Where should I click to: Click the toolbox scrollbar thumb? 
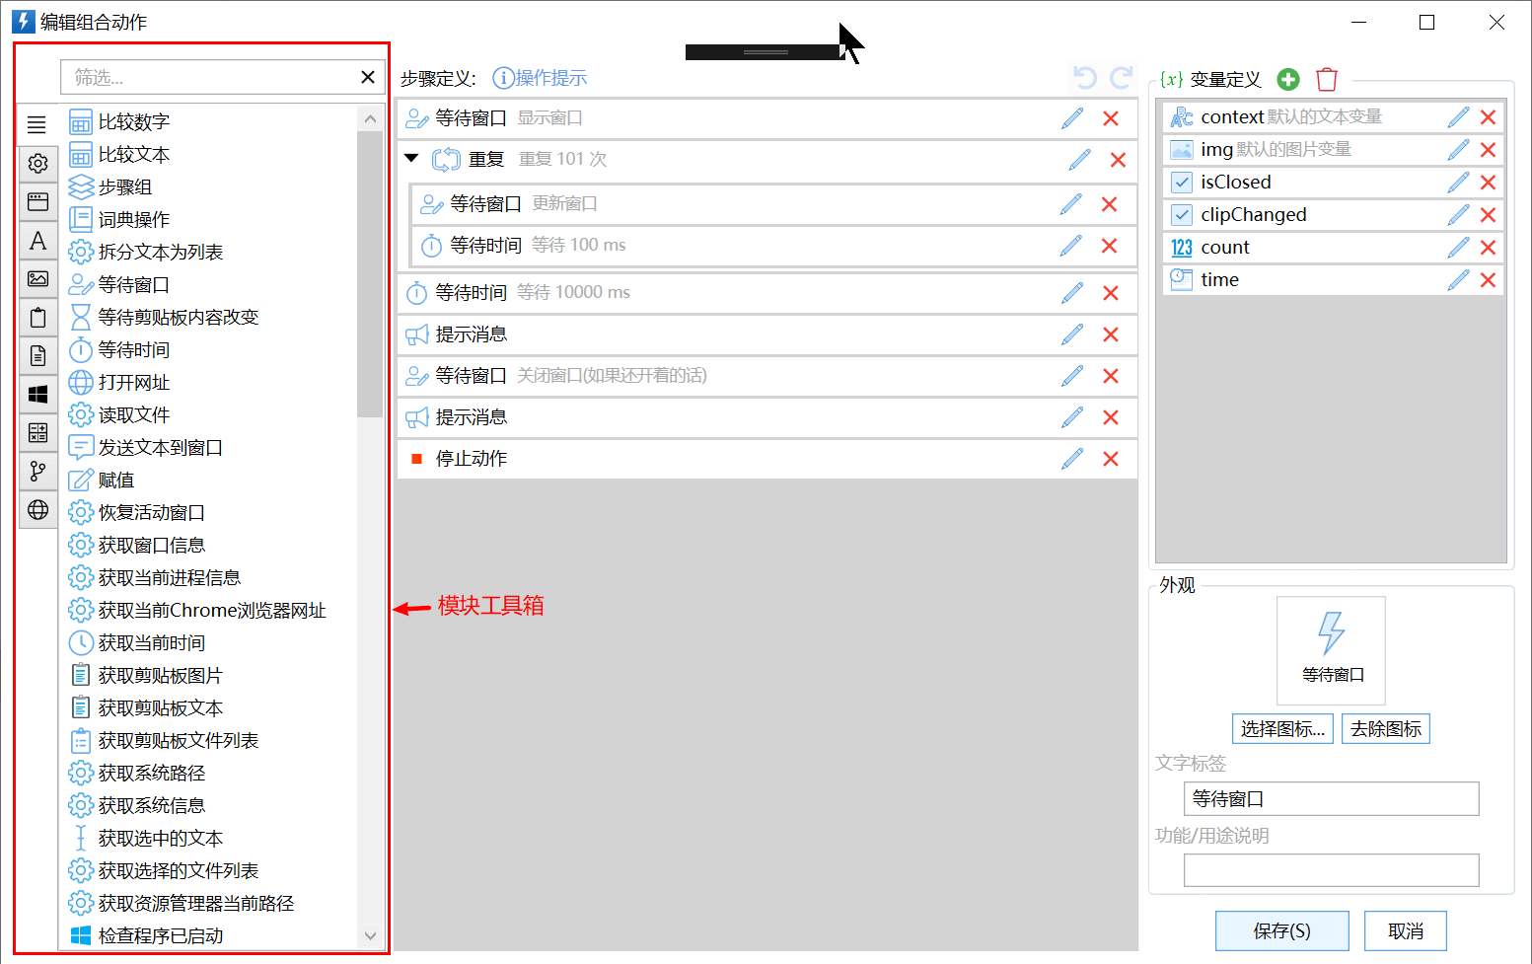pos(371,274)
